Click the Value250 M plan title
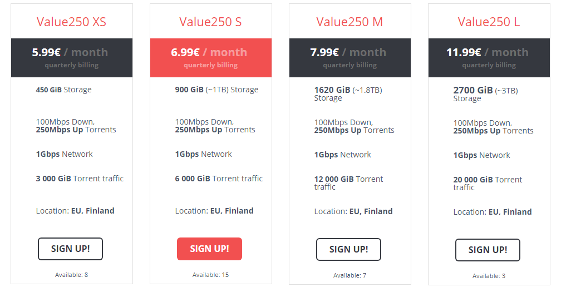The width and height of the screenshot is (571, 292). [350, 22]
